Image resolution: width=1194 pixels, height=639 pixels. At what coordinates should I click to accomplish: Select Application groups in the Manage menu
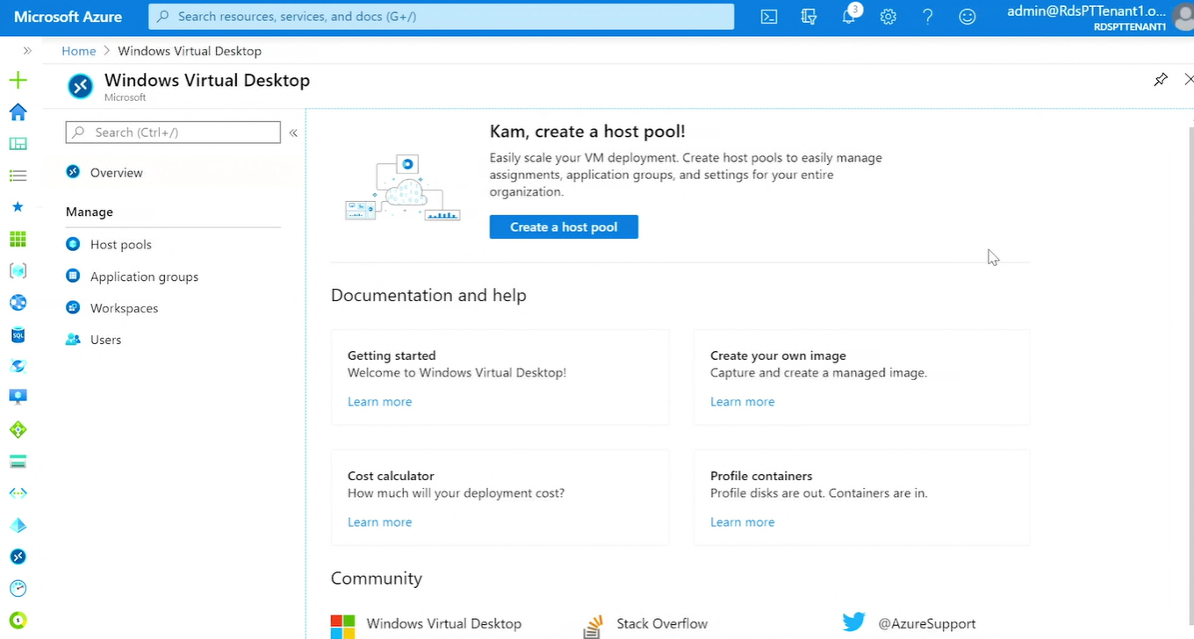(144, 276)
